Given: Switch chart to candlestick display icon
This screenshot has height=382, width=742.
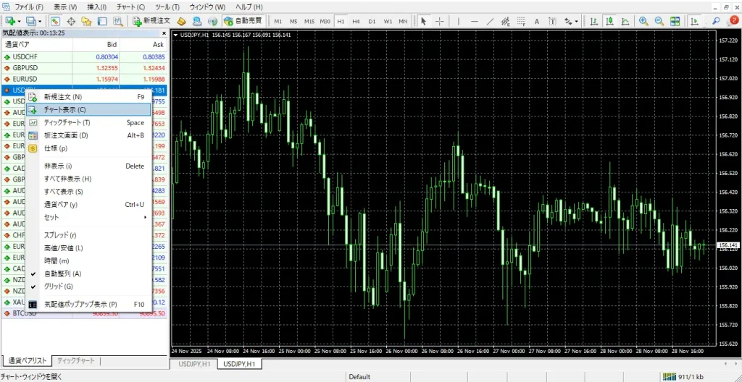Looking at the screenshot, I should click(x=609, y=21).
